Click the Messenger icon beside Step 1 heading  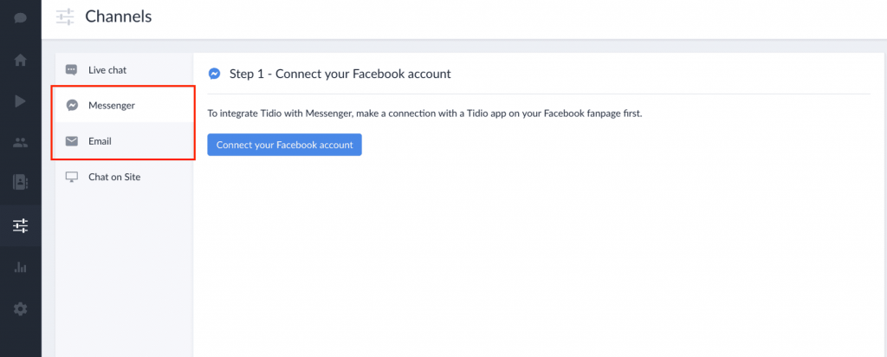[x=214, y=74]
